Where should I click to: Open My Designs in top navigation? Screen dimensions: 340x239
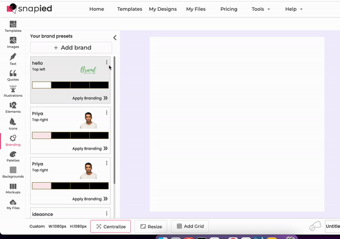[x=163, y=9]
